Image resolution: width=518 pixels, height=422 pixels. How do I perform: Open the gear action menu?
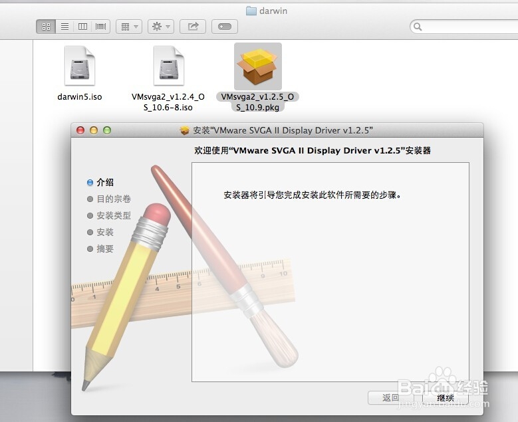(x=160, y=27)
